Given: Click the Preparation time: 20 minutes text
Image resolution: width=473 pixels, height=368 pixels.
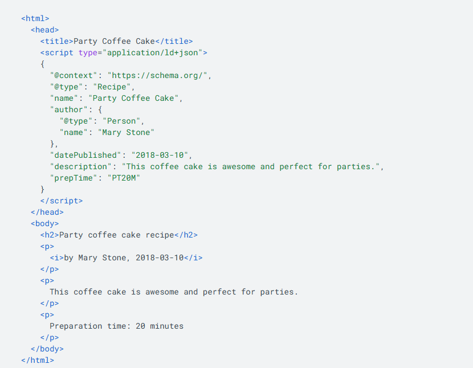Looking at the screenshot, I should (x=116, y=326).
